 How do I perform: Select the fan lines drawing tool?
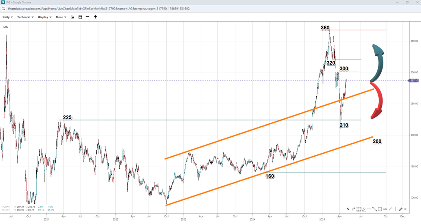coord(364,209)
